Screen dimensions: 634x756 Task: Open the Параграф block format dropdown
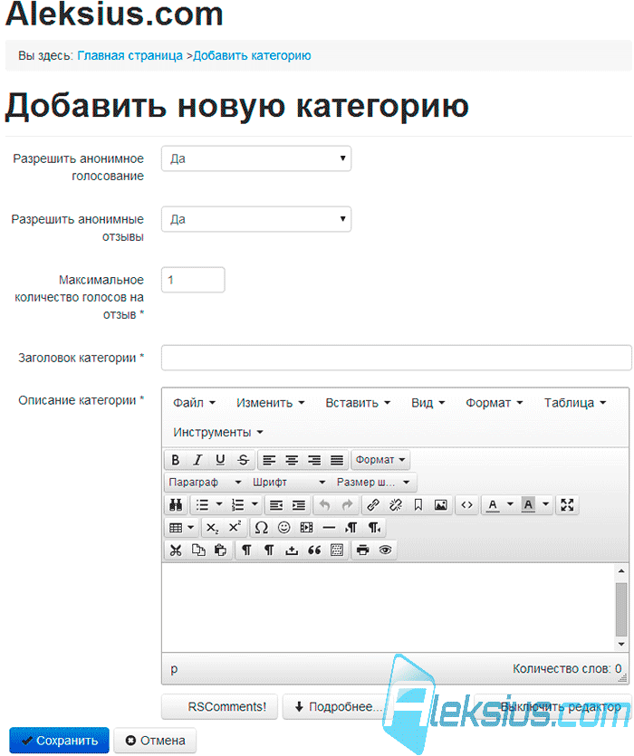(205, 483)
